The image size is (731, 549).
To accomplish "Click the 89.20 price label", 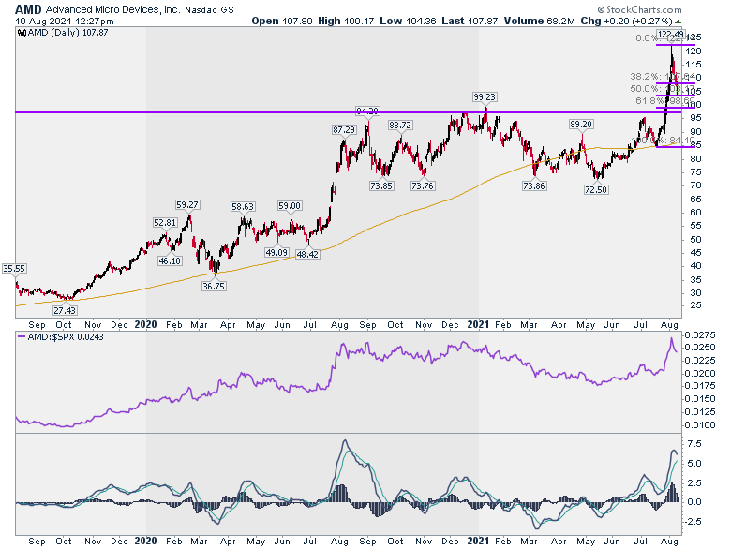I will tap(581, 124).
